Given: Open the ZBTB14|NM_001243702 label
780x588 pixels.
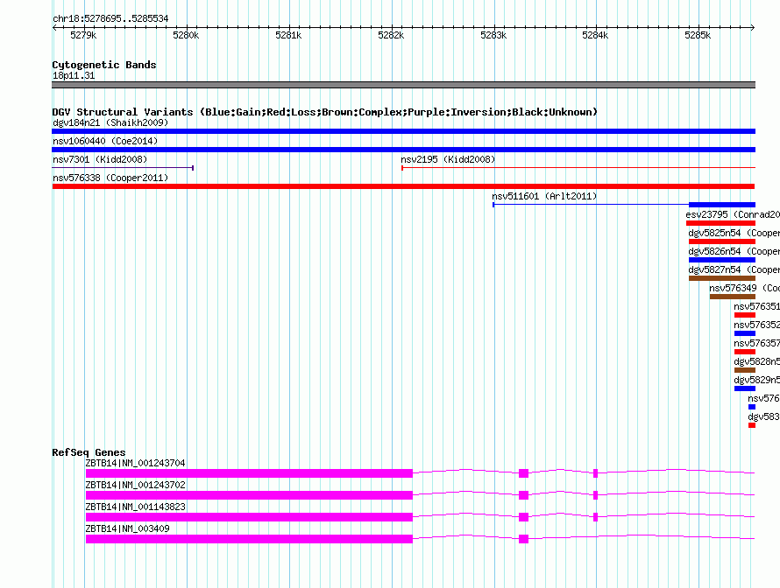Looking at the screenshot, I should pos(135,485).
